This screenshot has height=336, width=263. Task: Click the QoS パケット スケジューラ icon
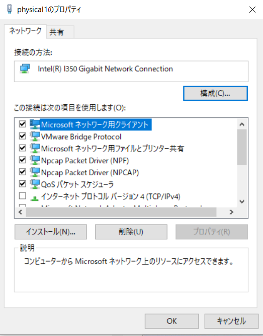pyautogui.click(x=35, y=184)
